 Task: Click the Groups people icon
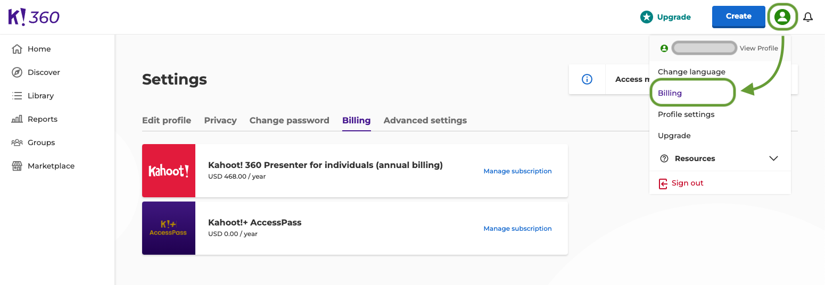pyautogui.click(x=17, y=142)
